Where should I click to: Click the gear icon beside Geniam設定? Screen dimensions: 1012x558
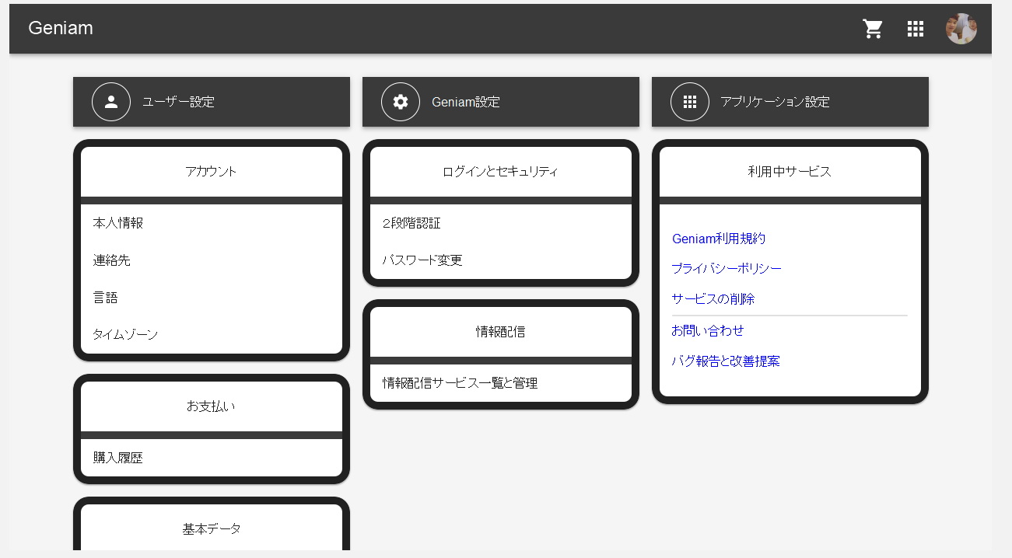[401, 102]
